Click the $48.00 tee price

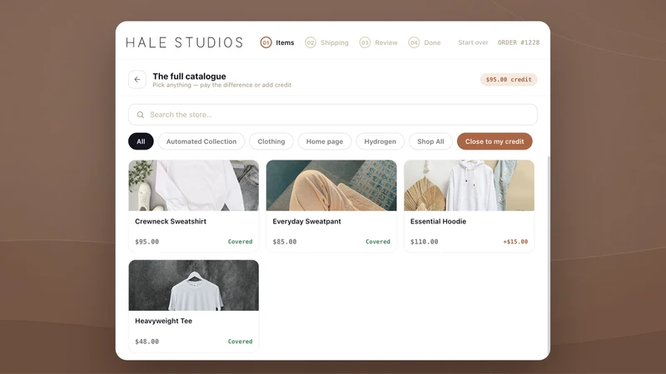click(147, 342)
